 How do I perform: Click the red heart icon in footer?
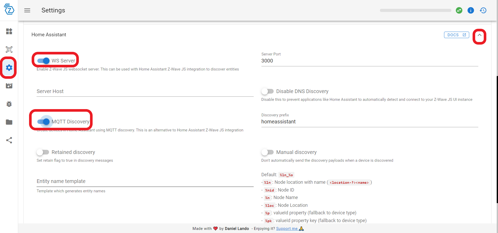tap(215, 229)
